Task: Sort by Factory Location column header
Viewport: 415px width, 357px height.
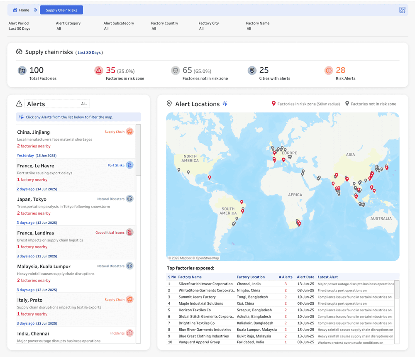Action: (251, 277)
